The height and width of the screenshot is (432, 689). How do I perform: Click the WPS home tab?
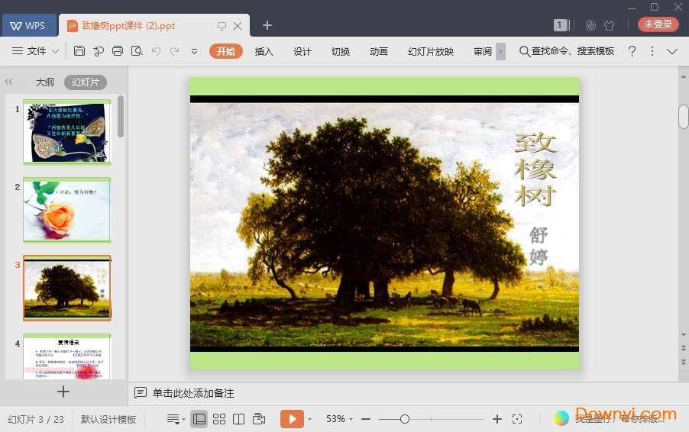point(30,25)
